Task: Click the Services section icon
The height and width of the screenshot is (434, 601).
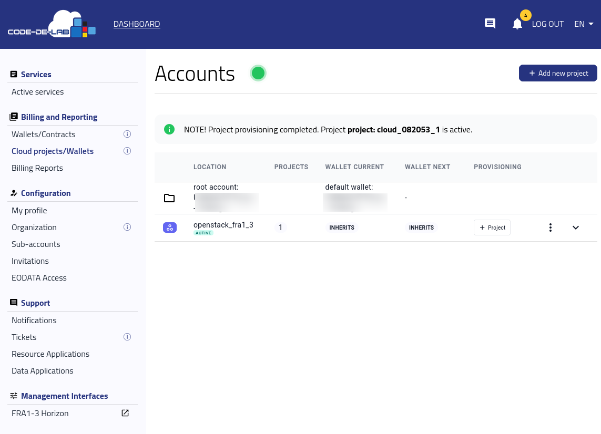Action: pos(14,74)
